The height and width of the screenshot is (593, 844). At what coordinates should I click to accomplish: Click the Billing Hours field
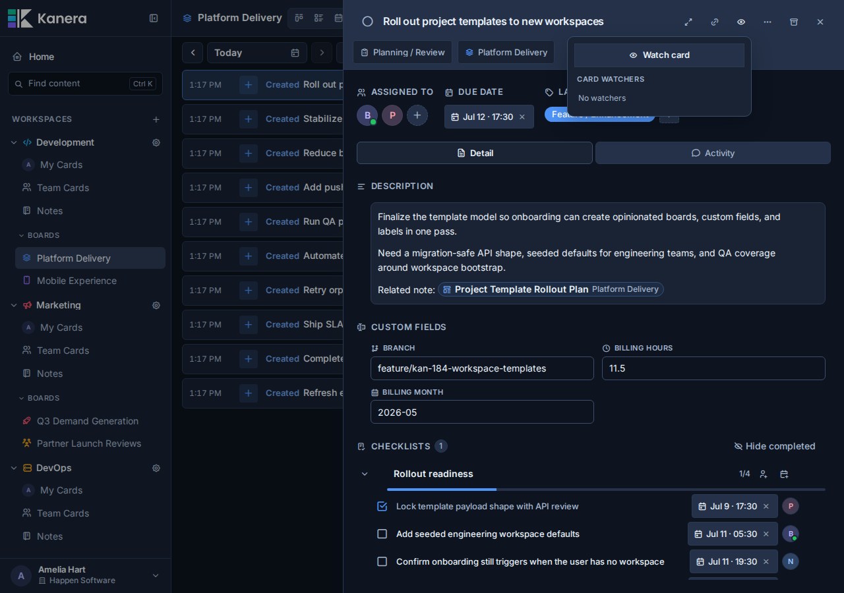(713, 368)
